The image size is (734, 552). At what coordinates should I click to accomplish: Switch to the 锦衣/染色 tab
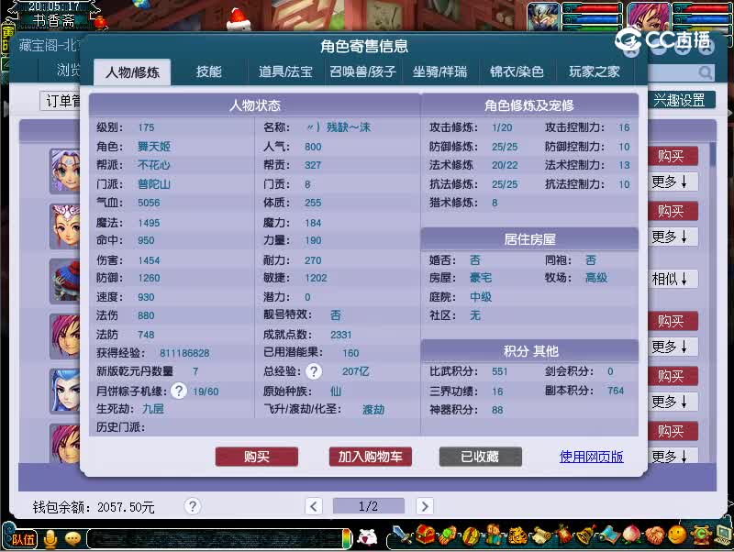[517, 72]
